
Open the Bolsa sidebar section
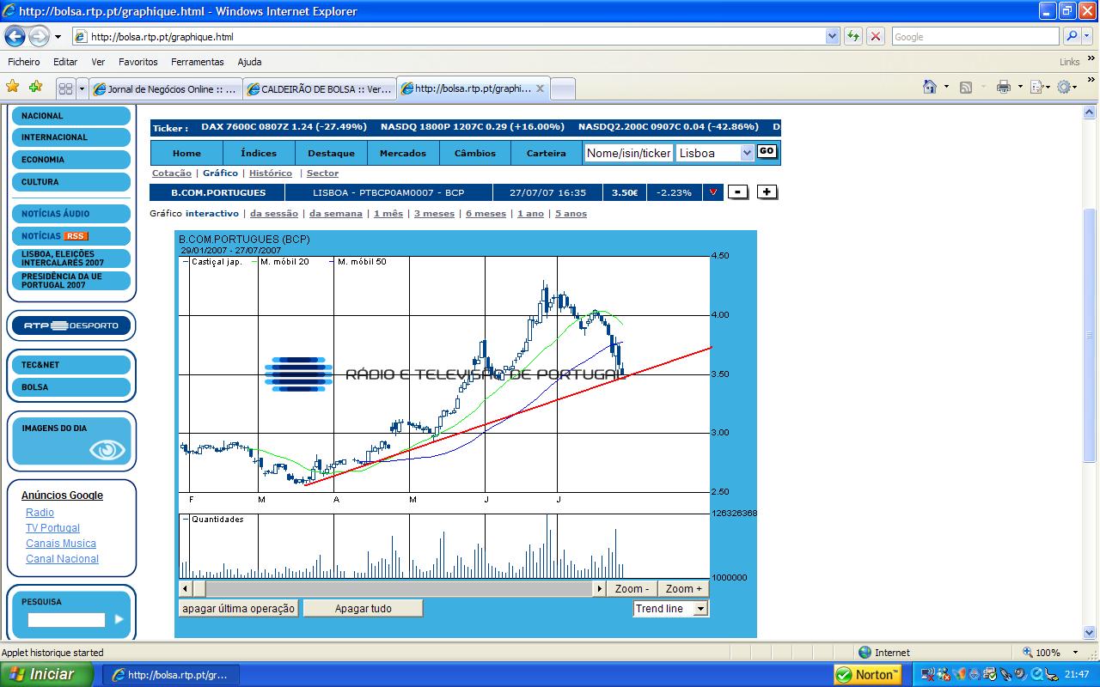point(71,387)
